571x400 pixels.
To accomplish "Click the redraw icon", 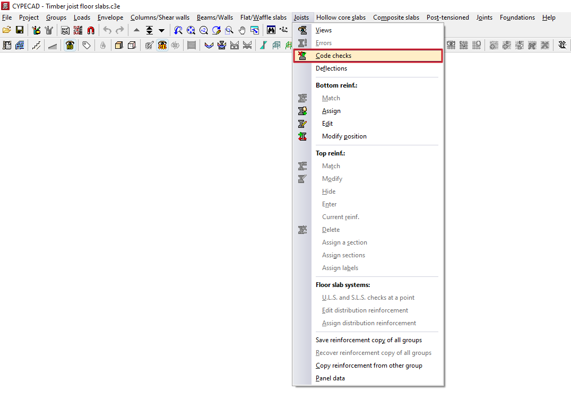I will tap(217, 30).
